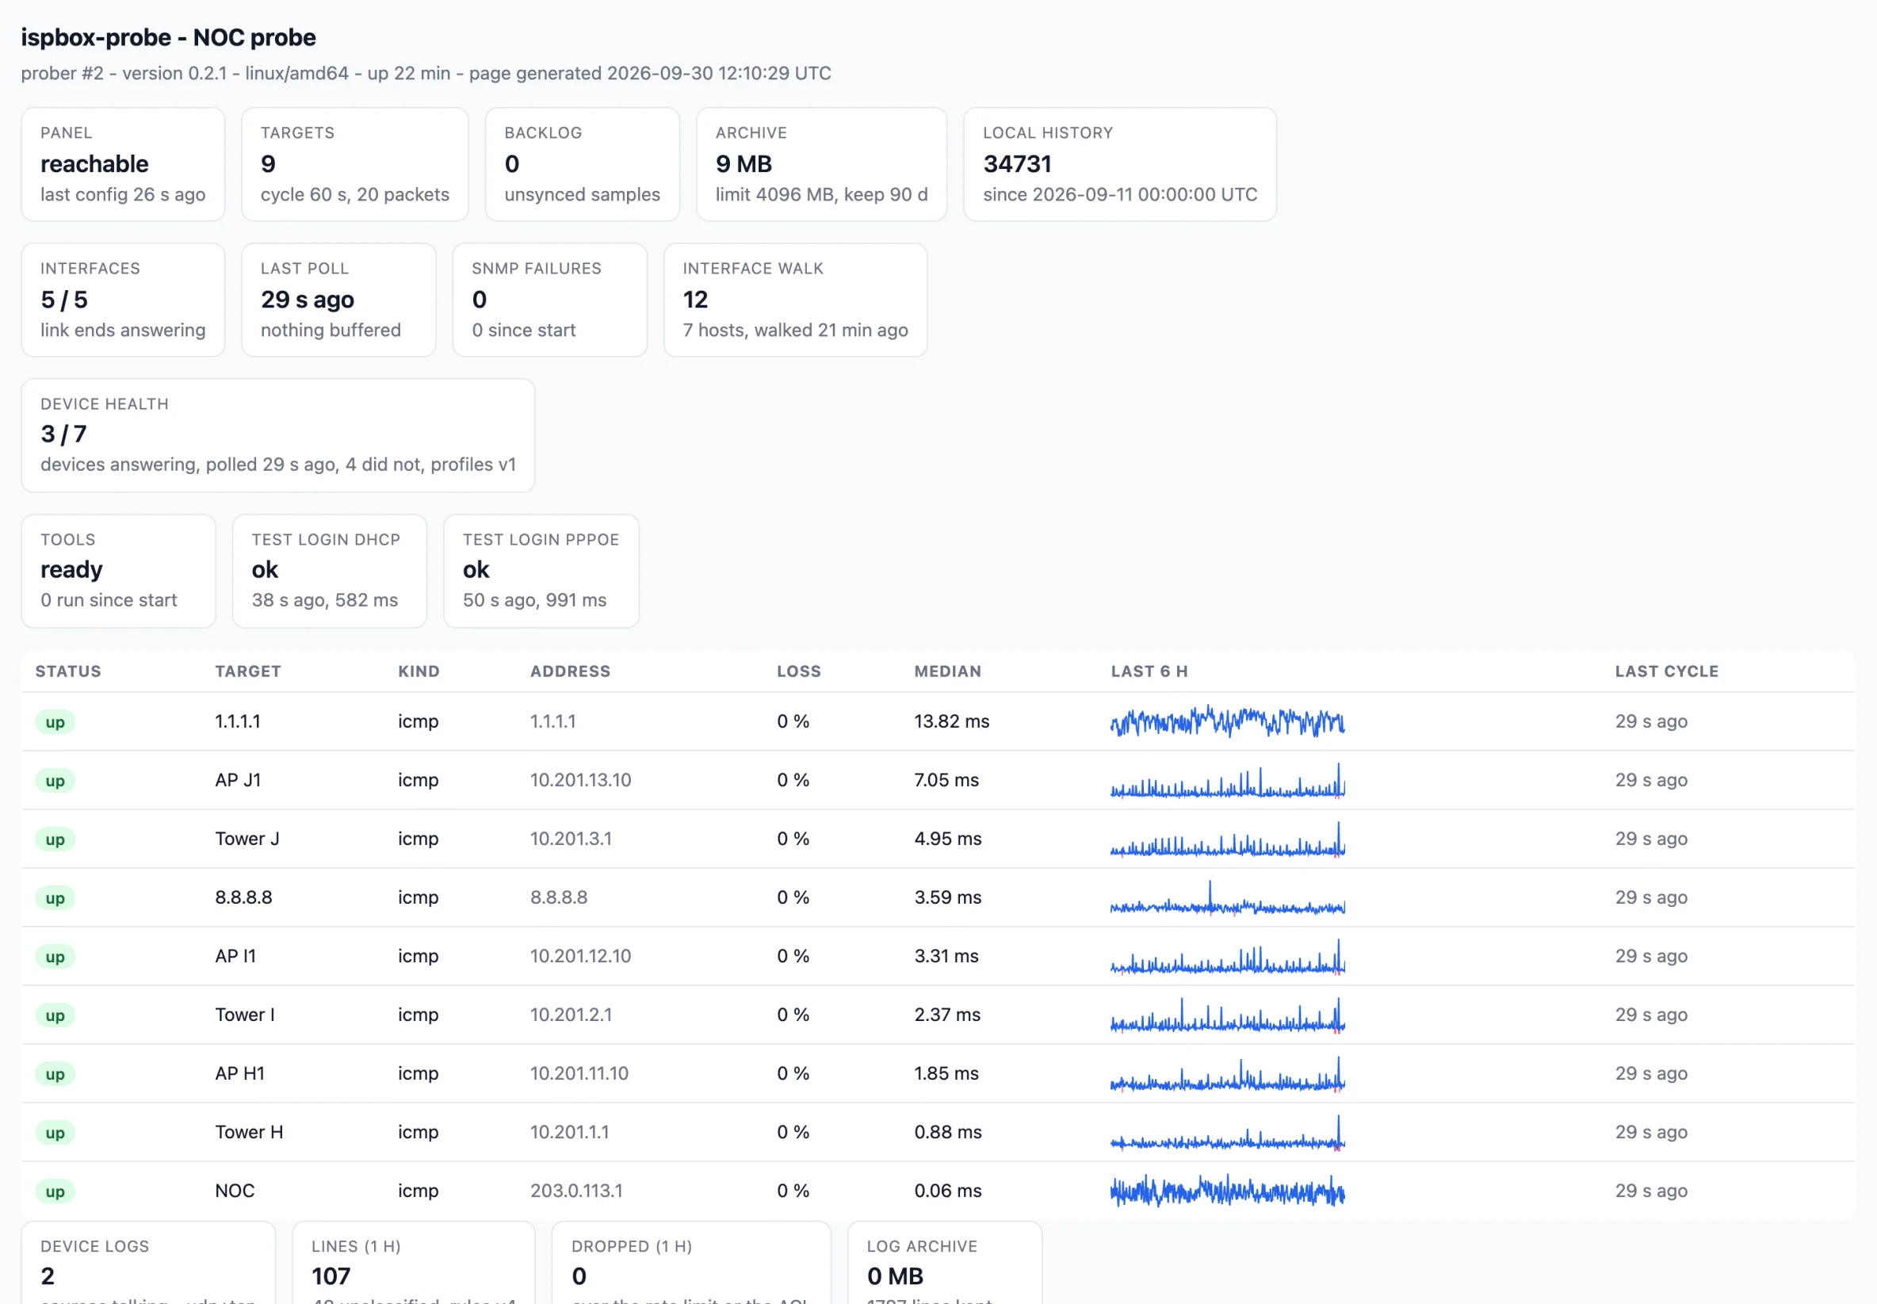Image resolution: width=1877 pixels, height=1304 pixels.
Task: Click the DROPPED (1 H) card
Action: (x=691, y=1263)
